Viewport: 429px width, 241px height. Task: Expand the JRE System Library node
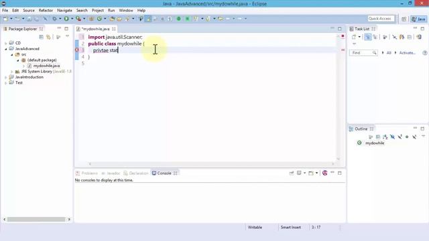(12, 72)
